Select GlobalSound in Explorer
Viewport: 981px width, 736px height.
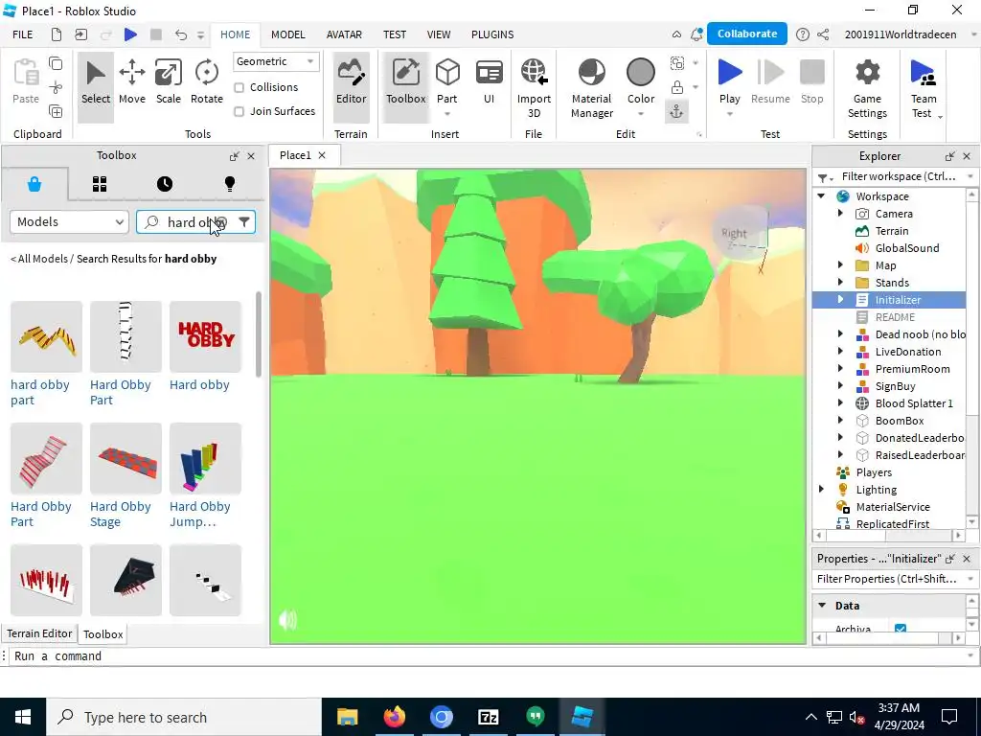(x=906, y=248)
